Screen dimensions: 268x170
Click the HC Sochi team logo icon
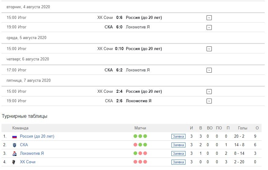click(14, 162)
